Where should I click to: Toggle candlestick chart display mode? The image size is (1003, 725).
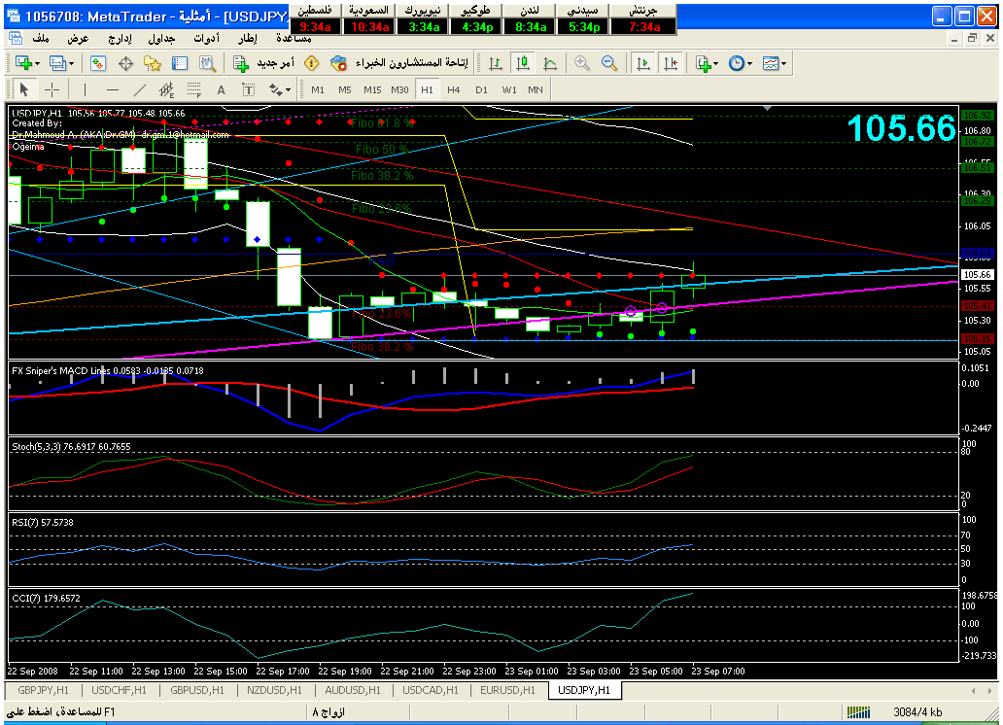(523, 63)
